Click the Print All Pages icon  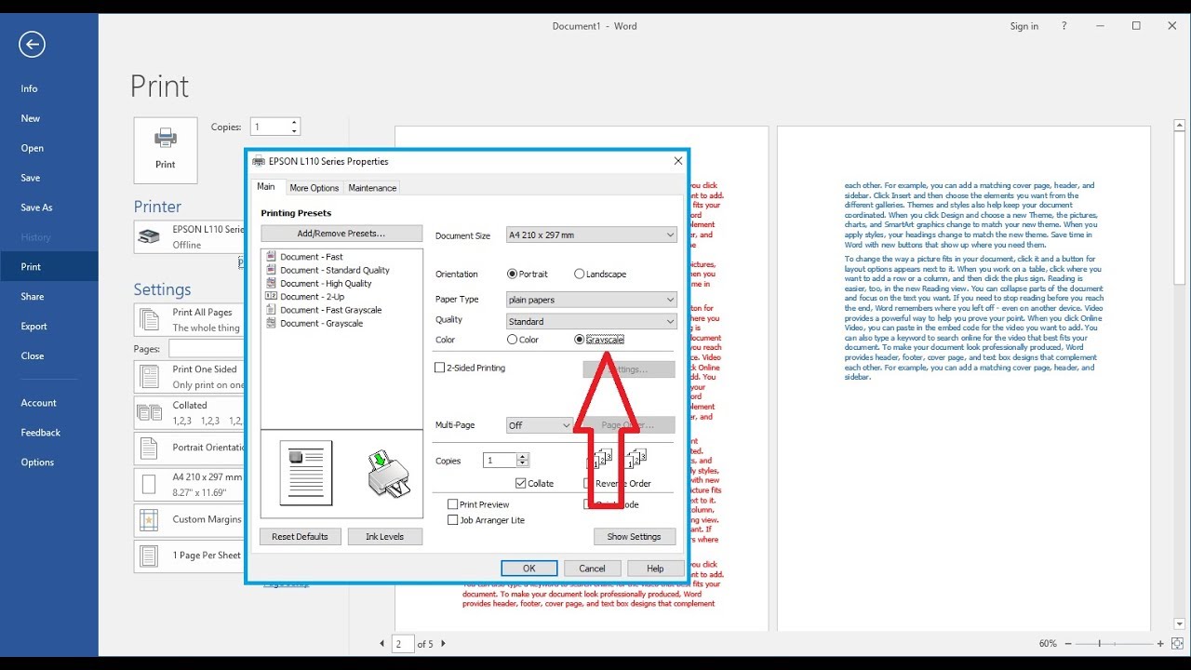(x=149, y=320)
